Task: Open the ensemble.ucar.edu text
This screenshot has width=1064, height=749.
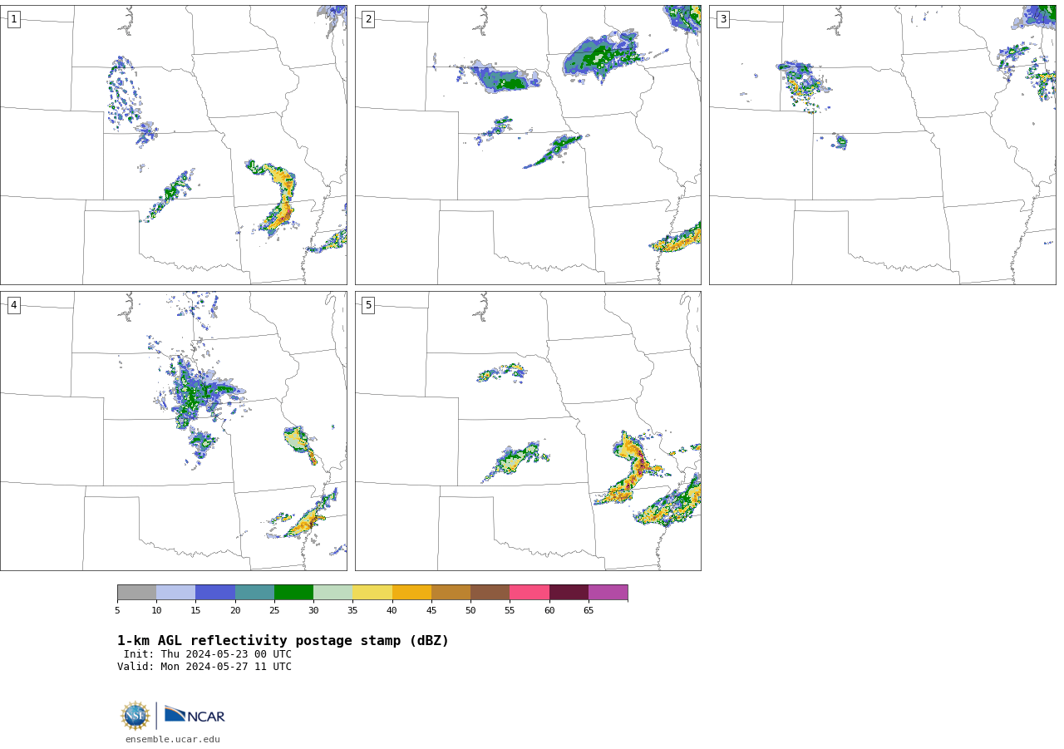Action: tap(173, 740)
